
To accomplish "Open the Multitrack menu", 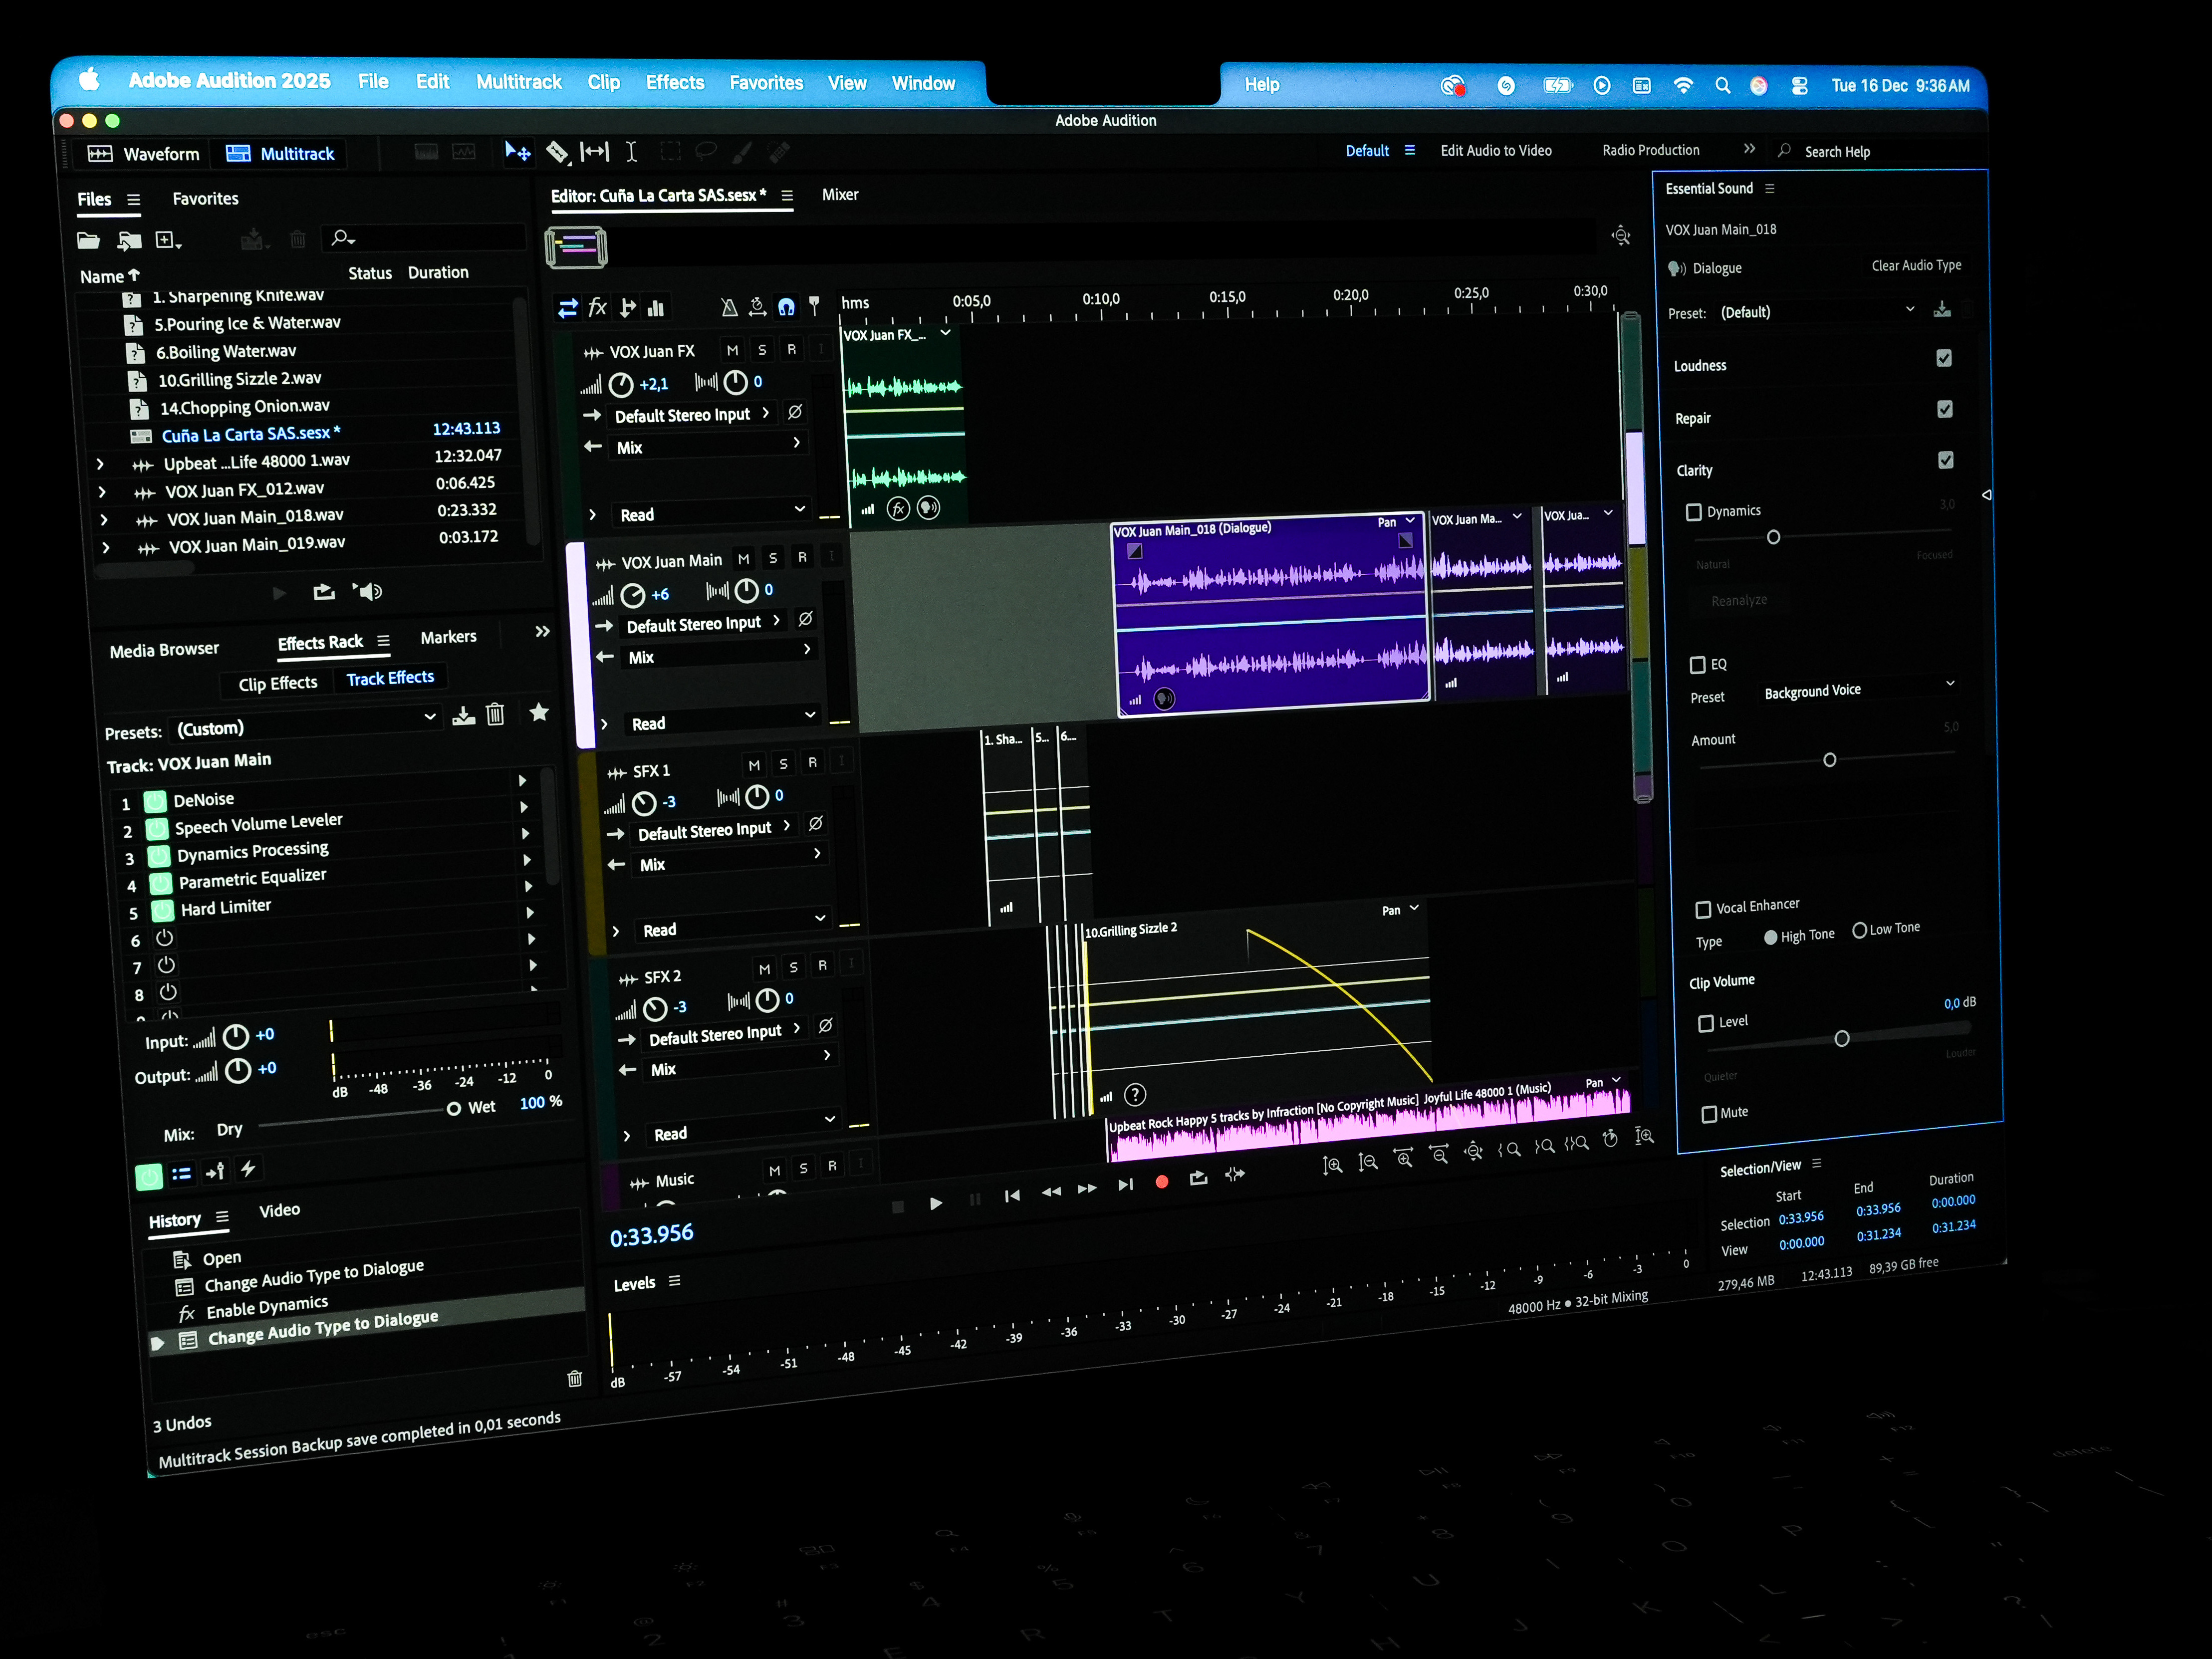I will pyautogui.click(x=518, y=82).
